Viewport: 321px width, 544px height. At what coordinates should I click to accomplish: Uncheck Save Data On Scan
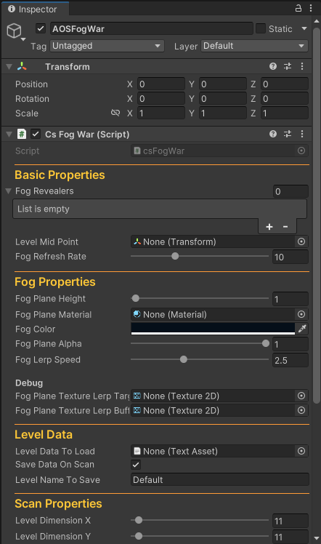[136, 465]
